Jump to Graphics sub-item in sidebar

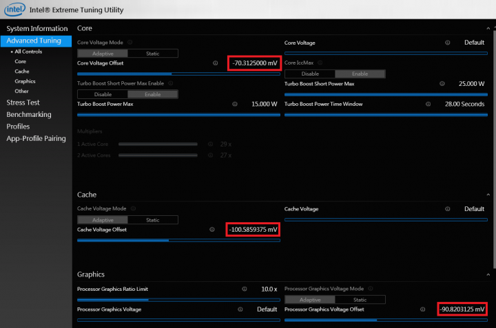[x=25, y=81]
